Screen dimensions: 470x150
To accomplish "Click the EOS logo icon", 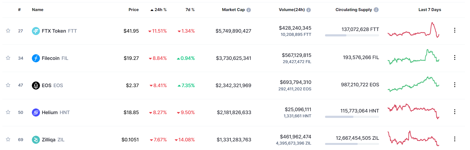I will 36,86.
